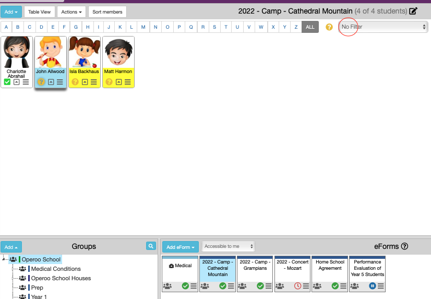Open hamburger menu on Matt Harmon's card

tap(127, 82)
